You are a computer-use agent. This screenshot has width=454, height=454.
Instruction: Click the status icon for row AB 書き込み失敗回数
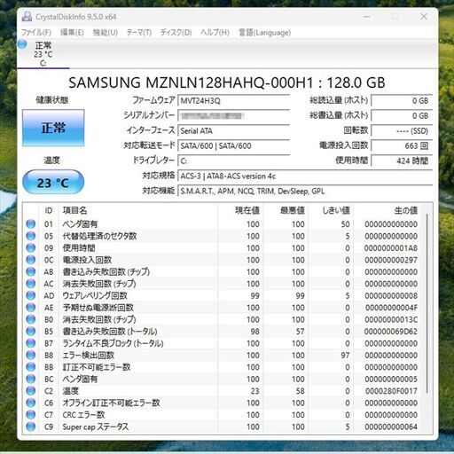[31, 271]
